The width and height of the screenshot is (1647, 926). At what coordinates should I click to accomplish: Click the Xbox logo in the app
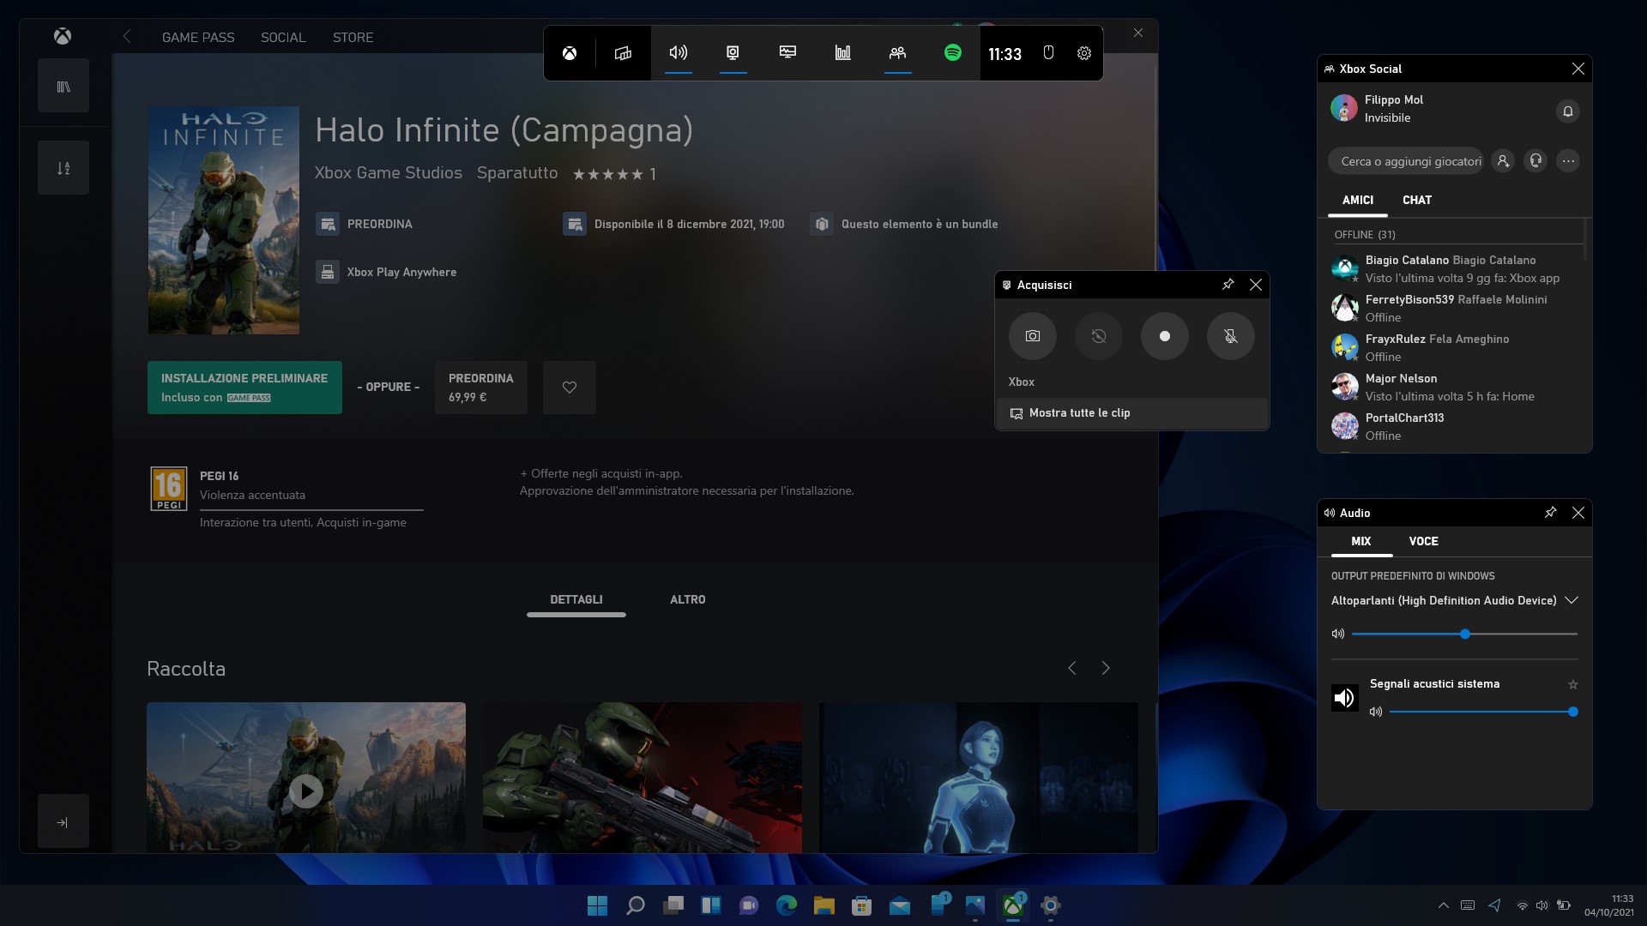63,36
